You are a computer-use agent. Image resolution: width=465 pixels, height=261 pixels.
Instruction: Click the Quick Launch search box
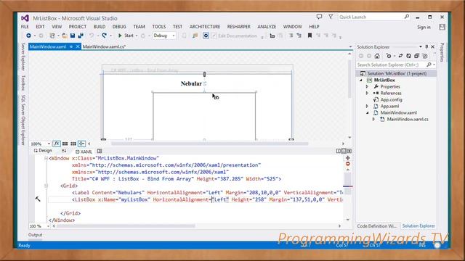373,17
